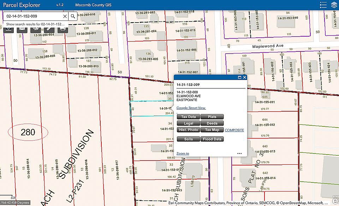Clear the parcel search text

(65, 16)
